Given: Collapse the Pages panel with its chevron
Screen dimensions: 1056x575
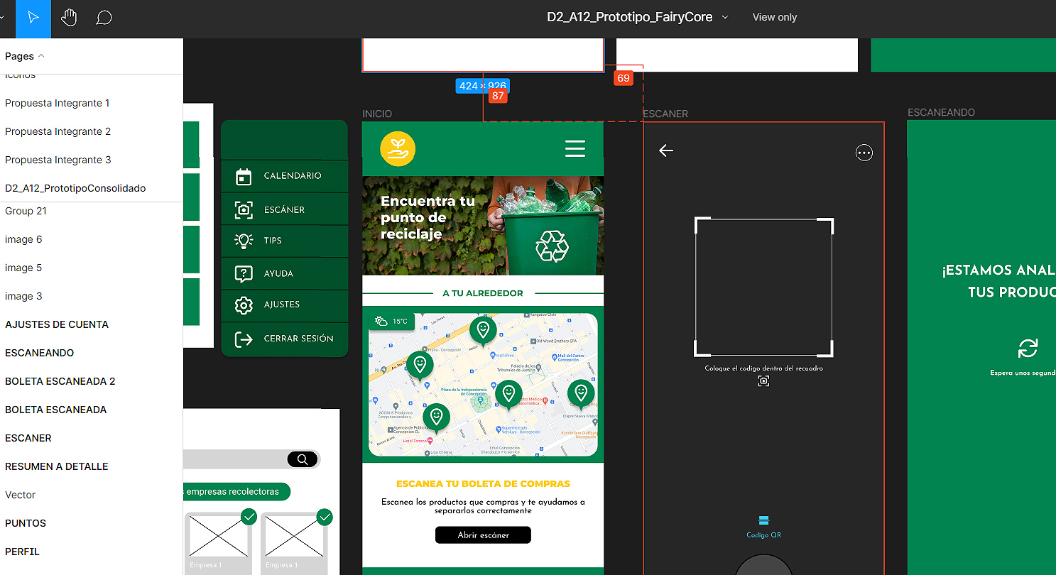Looking at the screenshot, I should pos(39,56).
